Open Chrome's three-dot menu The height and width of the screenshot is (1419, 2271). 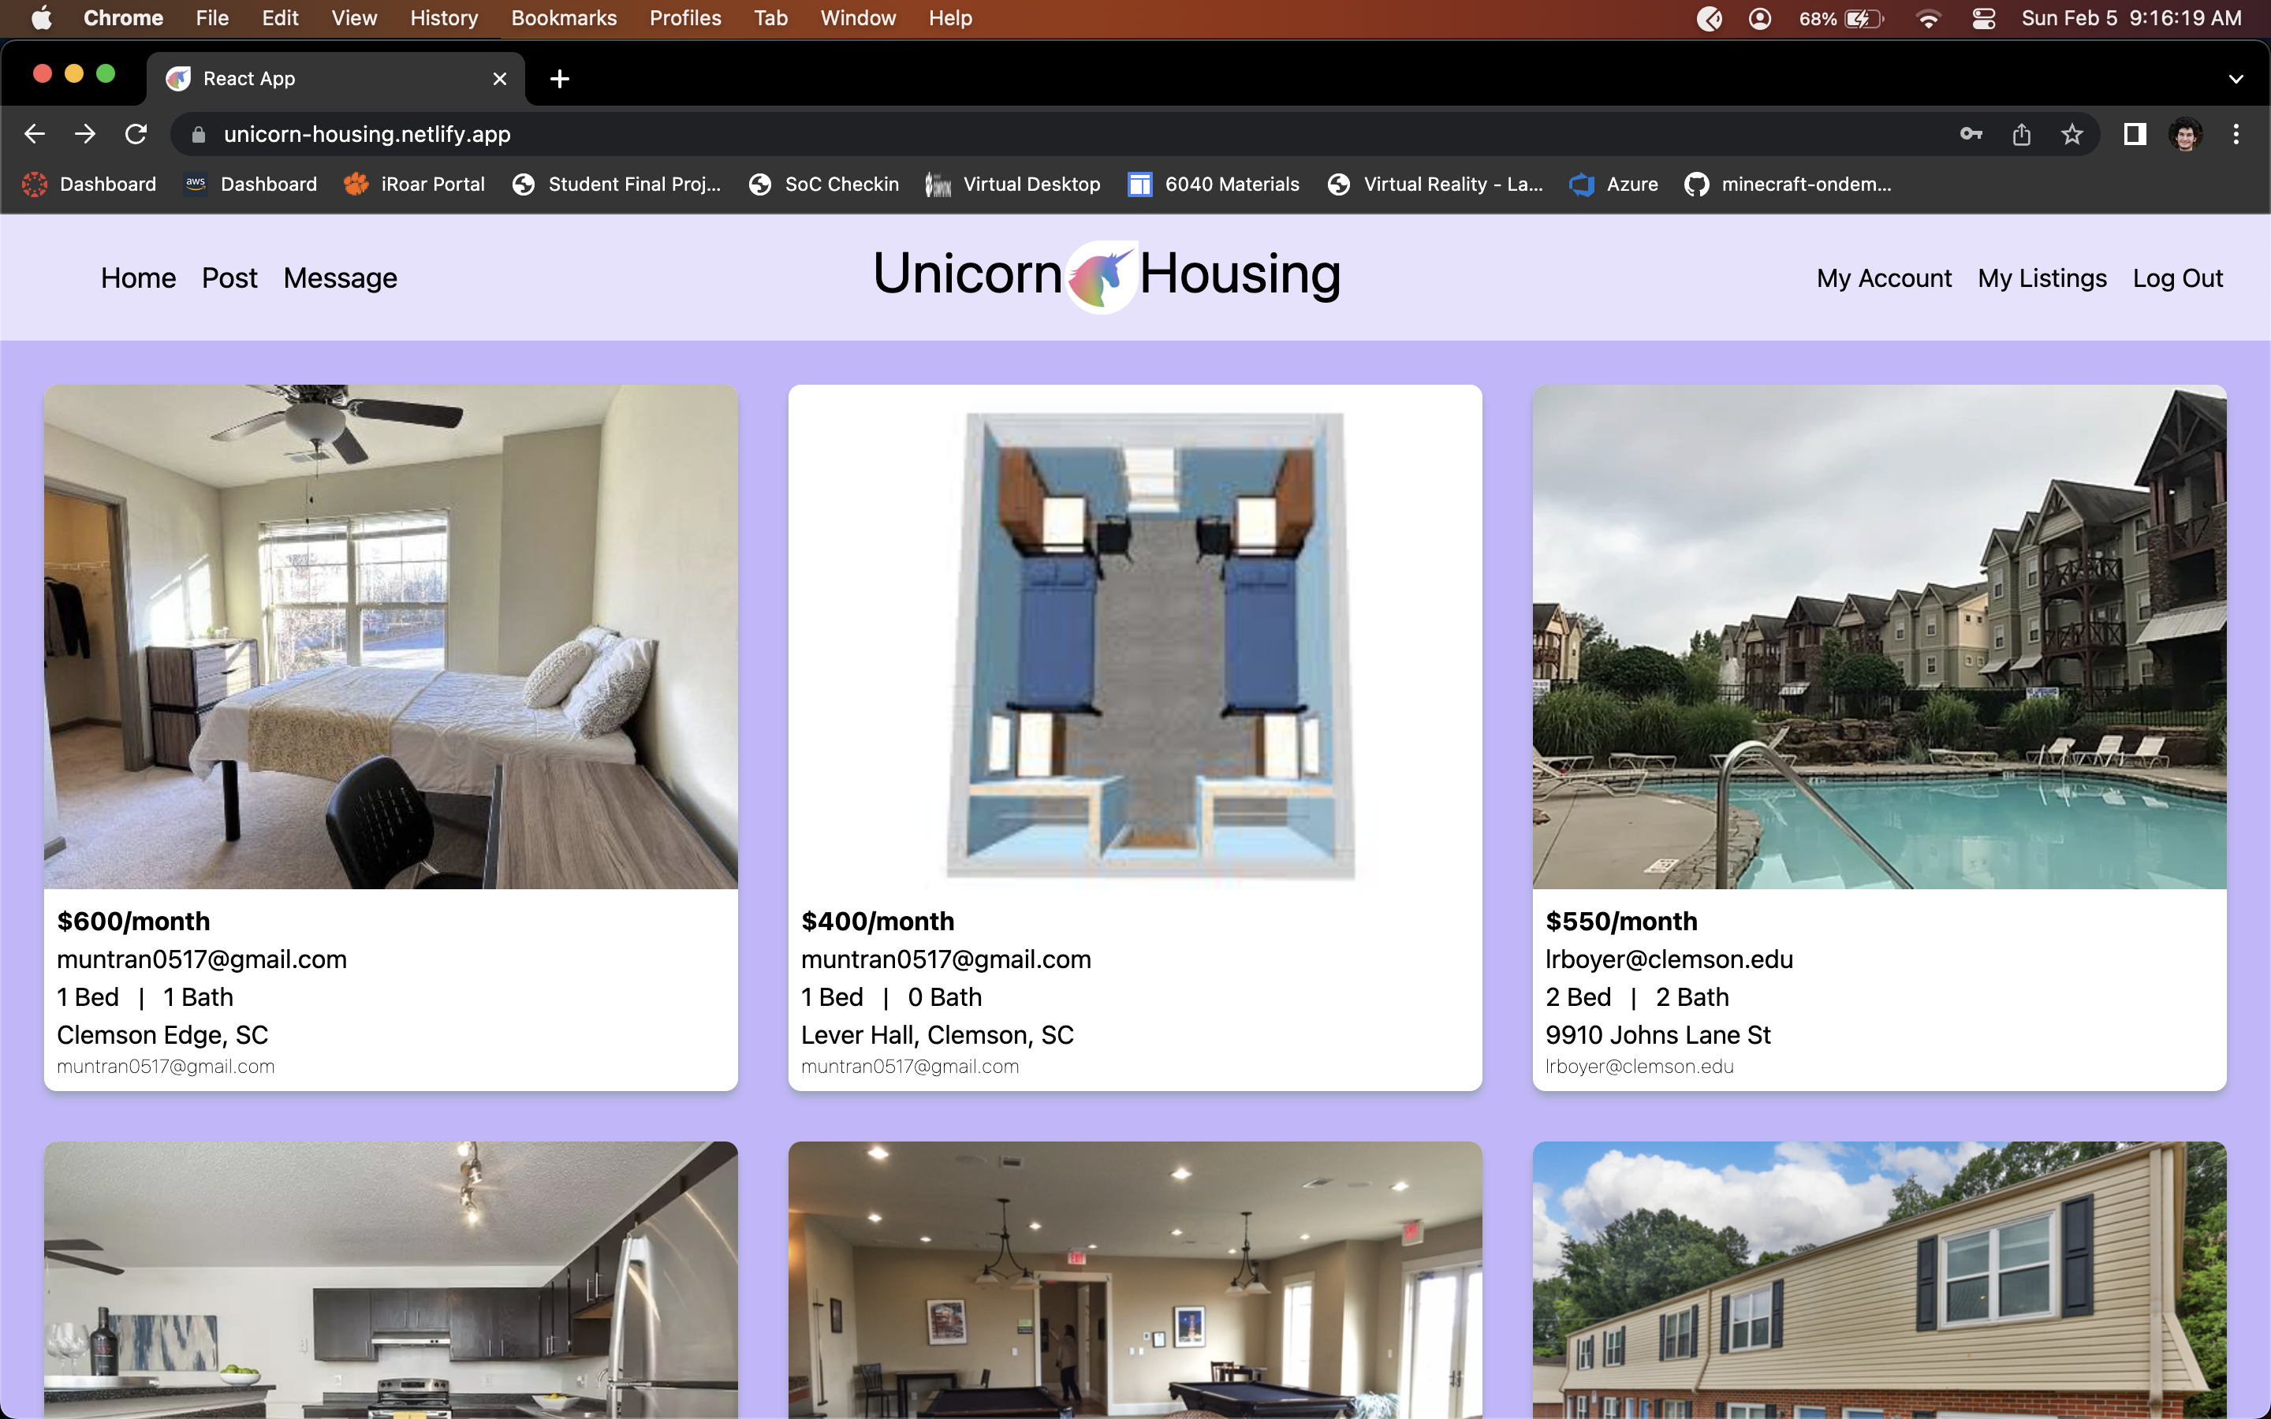[x=2236, y=134]
